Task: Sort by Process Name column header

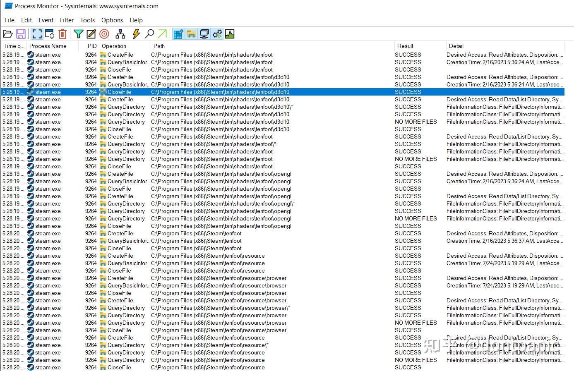Action: coord(52,46)
